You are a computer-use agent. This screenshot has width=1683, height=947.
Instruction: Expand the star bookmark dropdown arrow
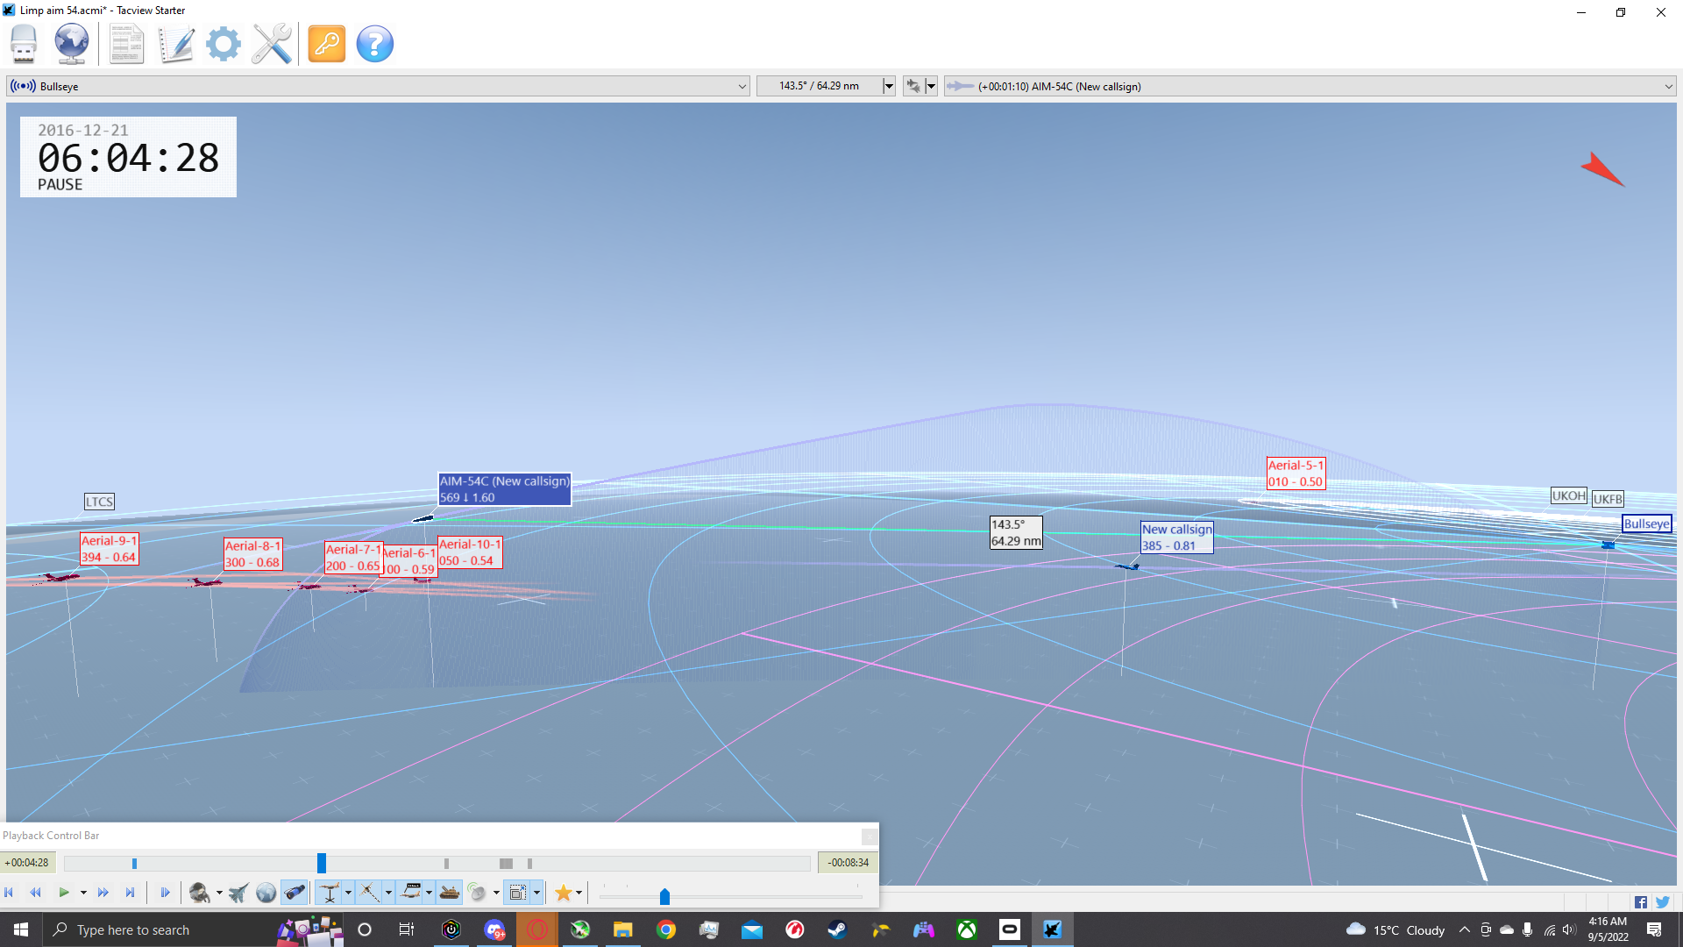pos(579,893)
